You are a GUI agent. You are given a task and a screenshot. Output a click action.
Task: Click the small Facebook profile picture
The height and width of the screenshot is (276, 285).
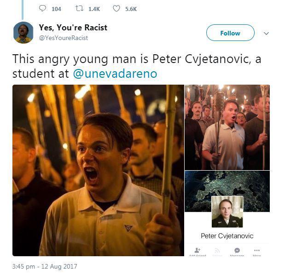pyautogui.click(x=227, y=212)
